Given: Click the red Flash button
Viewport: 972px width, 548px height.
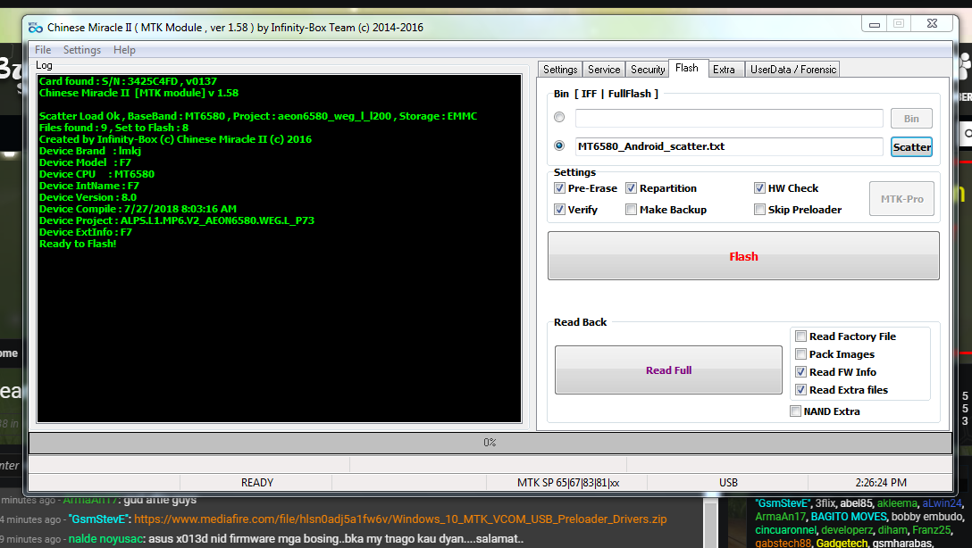Looking at the screenshot, I should [x=743, y=256].
